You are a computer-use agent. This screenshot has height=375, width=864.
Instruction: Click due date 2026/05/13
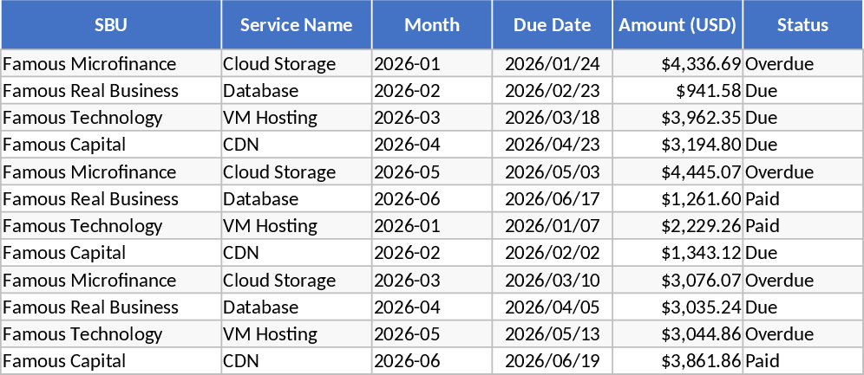[553, 334]
